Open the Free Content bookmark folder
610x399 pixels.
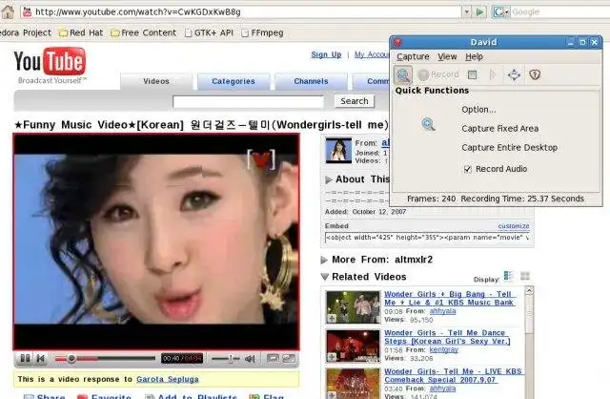point(144,32)
